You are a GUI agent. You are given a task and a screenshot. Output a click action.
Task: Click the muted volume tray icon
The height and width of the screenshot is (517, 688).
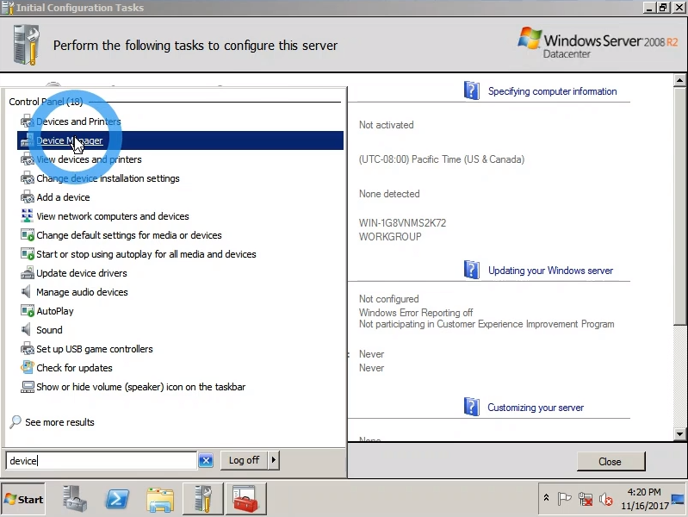coord(606,499)
